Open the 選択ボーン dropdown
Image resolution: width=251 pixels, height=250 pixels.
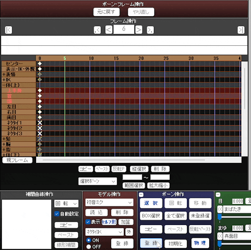pyautogui.click(x=98, y=181)
